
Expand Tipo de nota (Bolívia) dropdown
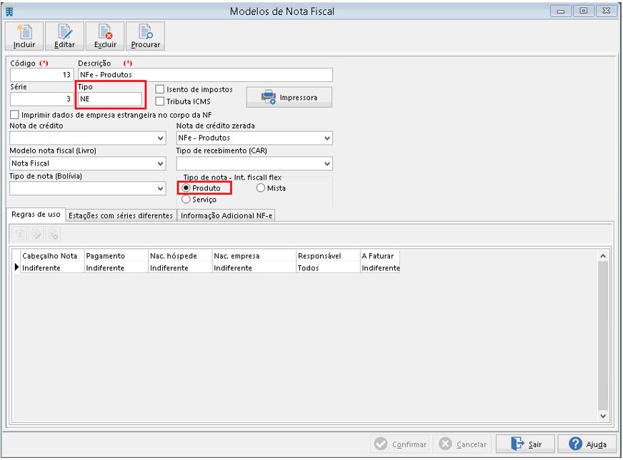pyautogui.click(x=161, y=188)
